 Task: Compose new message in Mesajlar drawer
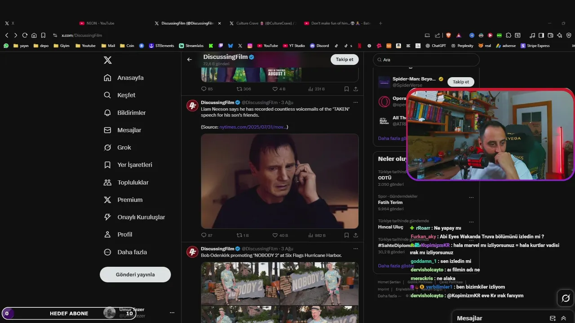tap(553, 318)
